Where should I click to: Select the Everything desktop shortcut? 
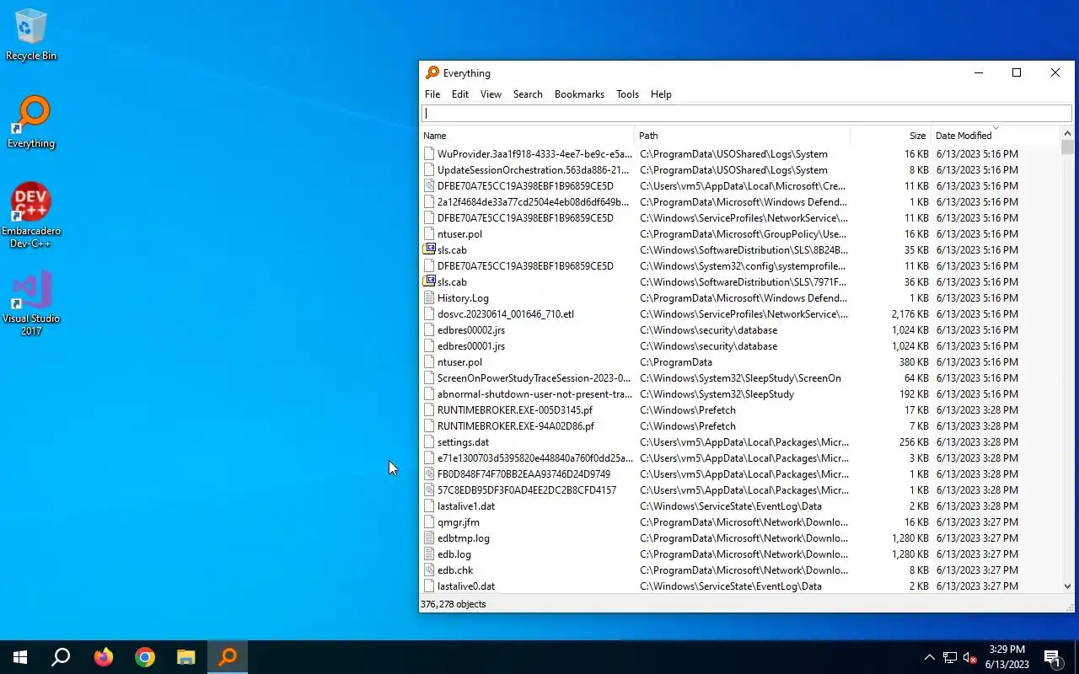(x=31, y=123)
